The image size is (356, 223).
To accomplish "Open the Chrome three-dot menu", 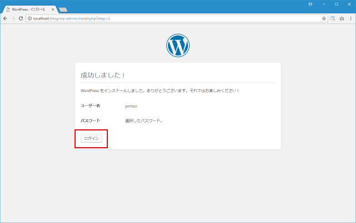I will 351,18.
